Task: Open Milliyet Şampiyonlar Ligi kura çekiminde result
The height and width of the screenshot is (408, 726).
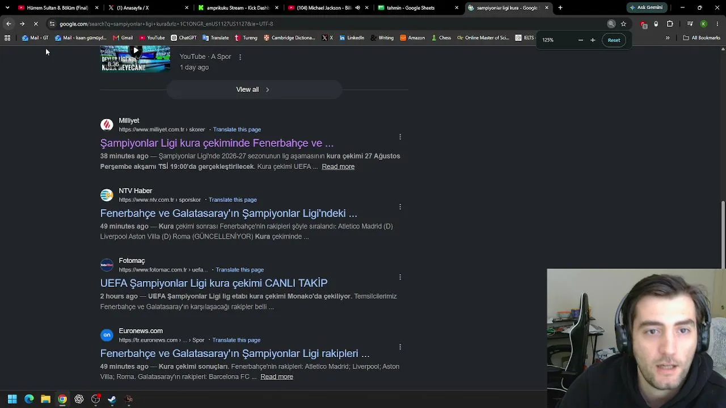Action: pyautogui.click(x=217, y=143)
